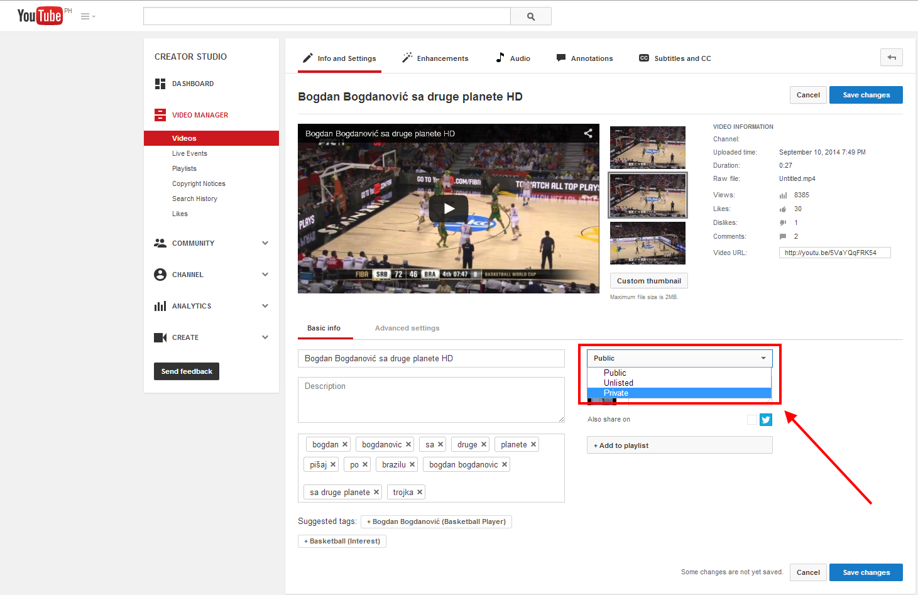The width and height of the screenshot is (918, 595).
Task: Click the top Save changes button
Action: 866,95
